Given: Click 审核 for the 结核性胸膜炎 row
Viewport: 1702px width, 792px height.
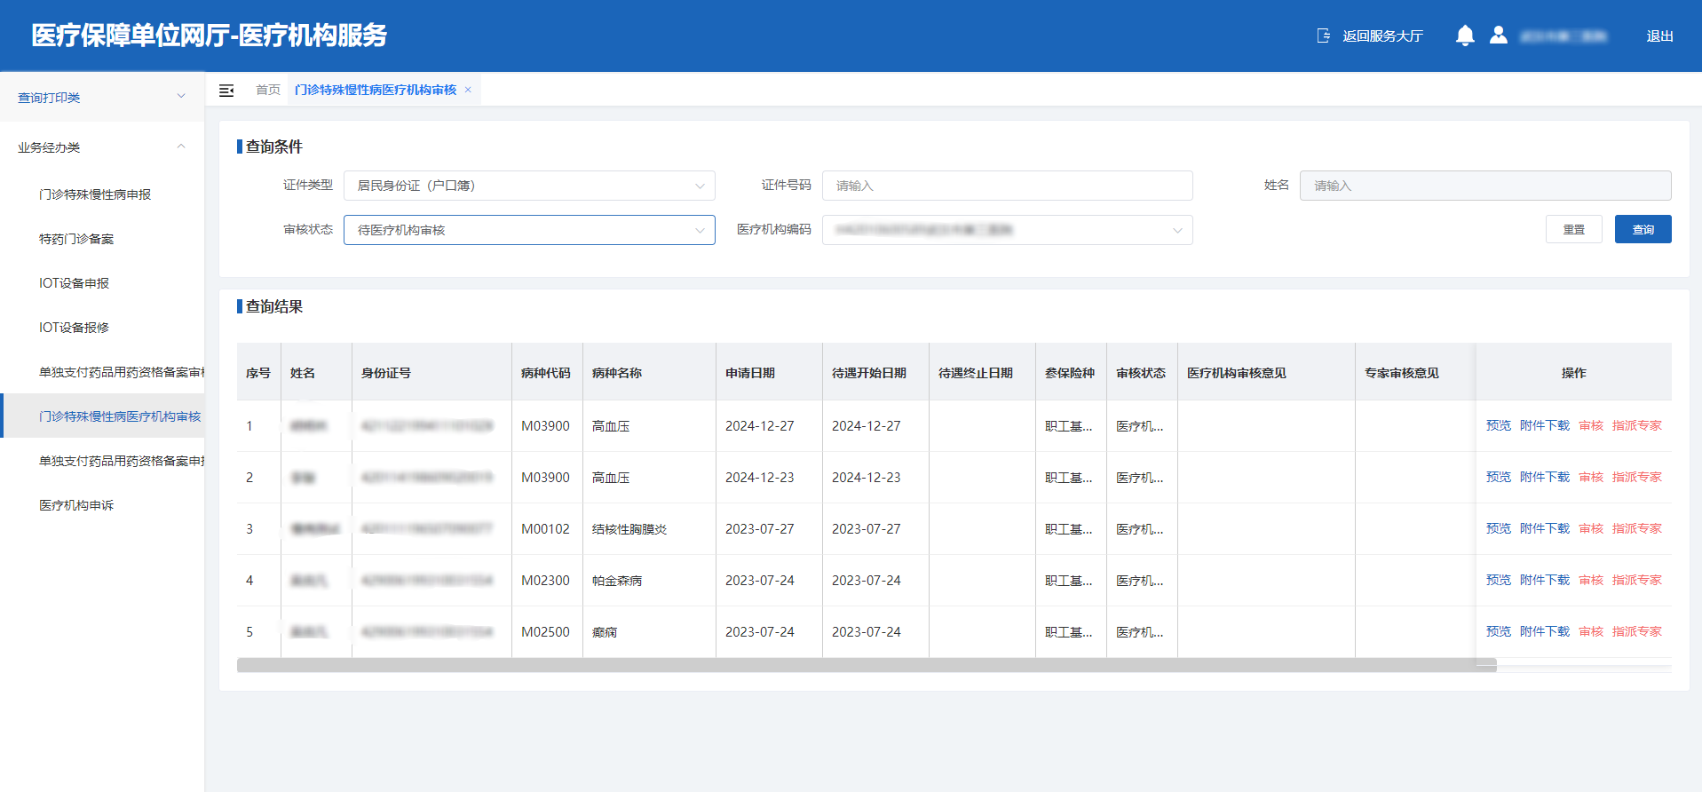Looking at the screenshot, I should click(x=1591, y=528).
